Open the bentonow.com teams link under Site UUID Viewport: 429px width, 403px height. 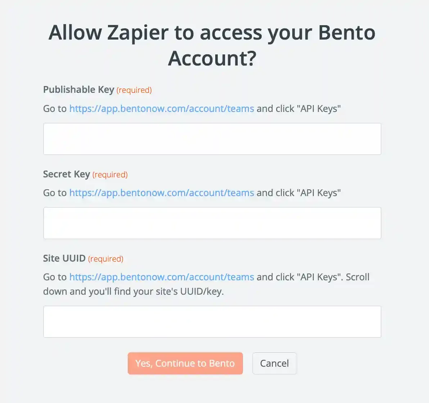(x=161, y=277)
